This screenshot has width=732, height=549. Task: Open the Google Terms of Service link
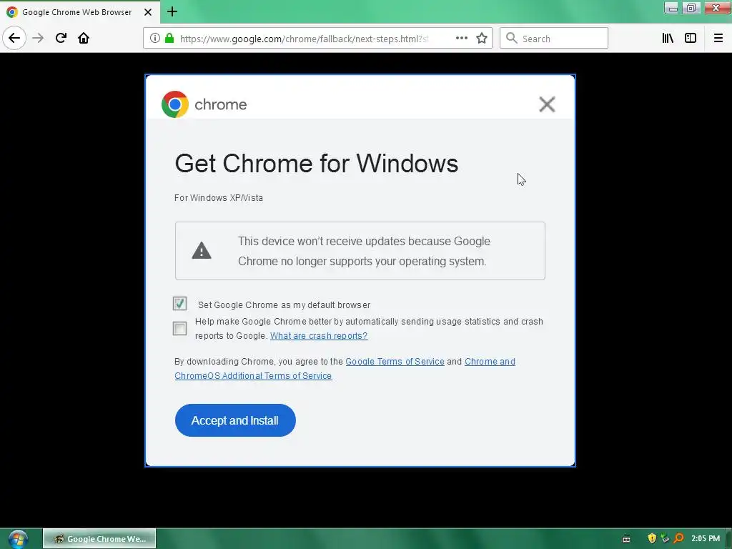click(395, 361)
